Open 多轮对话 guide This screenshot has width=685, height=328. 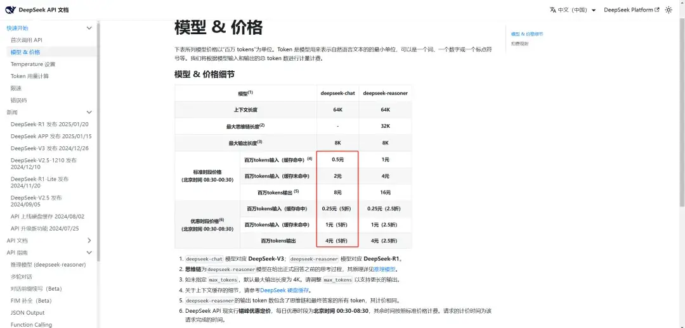coord(22,277)
